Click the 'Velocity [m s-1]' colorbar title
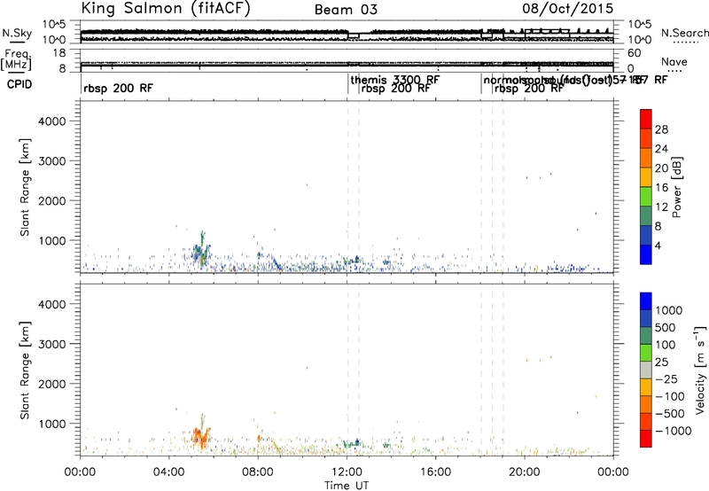The height and width of the screenshot is (491, 709). (x=700, y=370)
